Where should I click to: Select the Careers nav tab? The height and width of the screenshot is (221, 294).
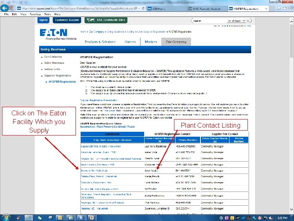point(130,42)
